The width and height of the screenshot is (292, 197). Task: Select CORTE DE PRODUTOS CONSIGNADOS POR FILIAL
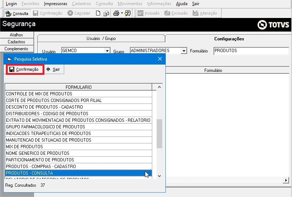pyautogui.click(x=79, y=101)
